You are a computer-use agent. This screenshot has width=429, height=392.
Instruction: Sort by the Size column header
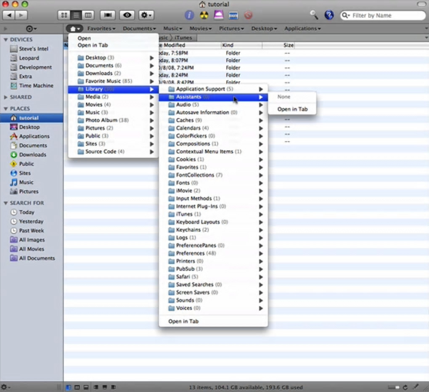(278, 45)
